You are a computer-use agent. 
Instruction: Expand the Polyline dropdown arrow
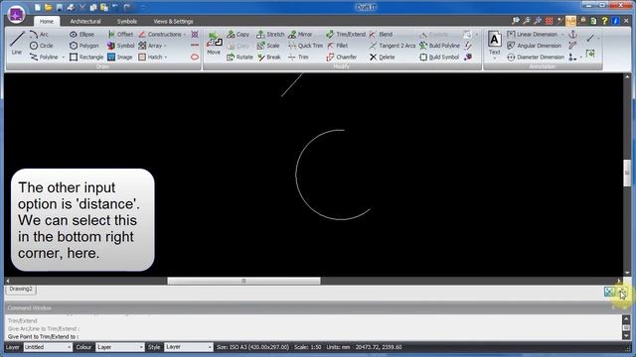pyautogui.click(x=64, y=58)
